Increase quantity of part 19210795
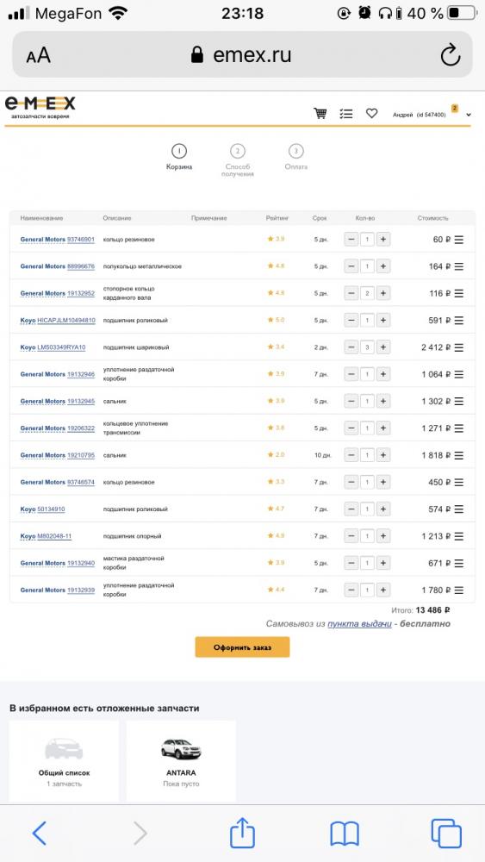485x862 pixels. 383,454
